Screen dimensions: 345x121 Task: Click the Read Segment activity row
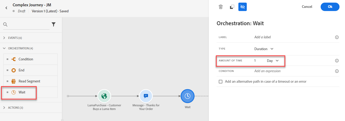[x=30, y=81]
